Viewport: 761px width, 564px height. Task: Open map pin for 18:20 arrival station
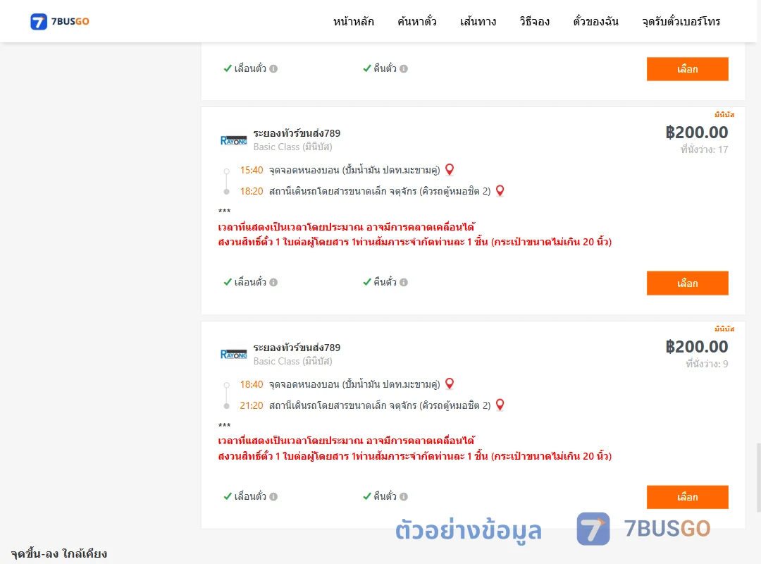point(500,191)
